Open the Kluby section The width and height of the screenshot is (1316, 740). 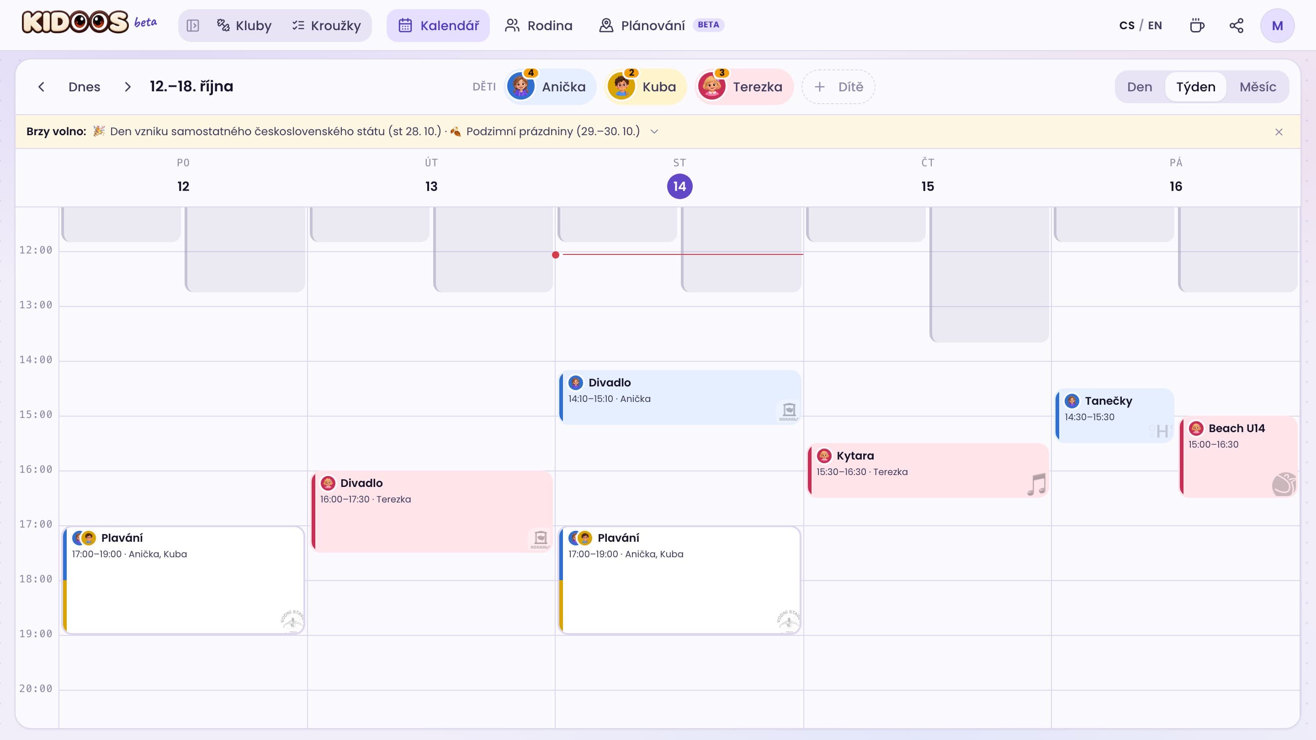coord(244,26)
